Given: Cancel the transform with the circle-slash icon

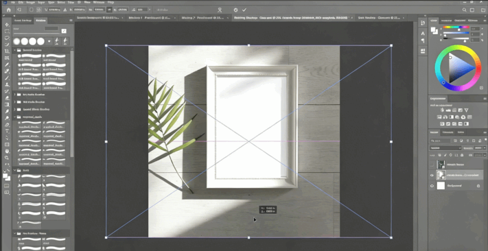Looking at the screenshot, I should coord(235,10).
